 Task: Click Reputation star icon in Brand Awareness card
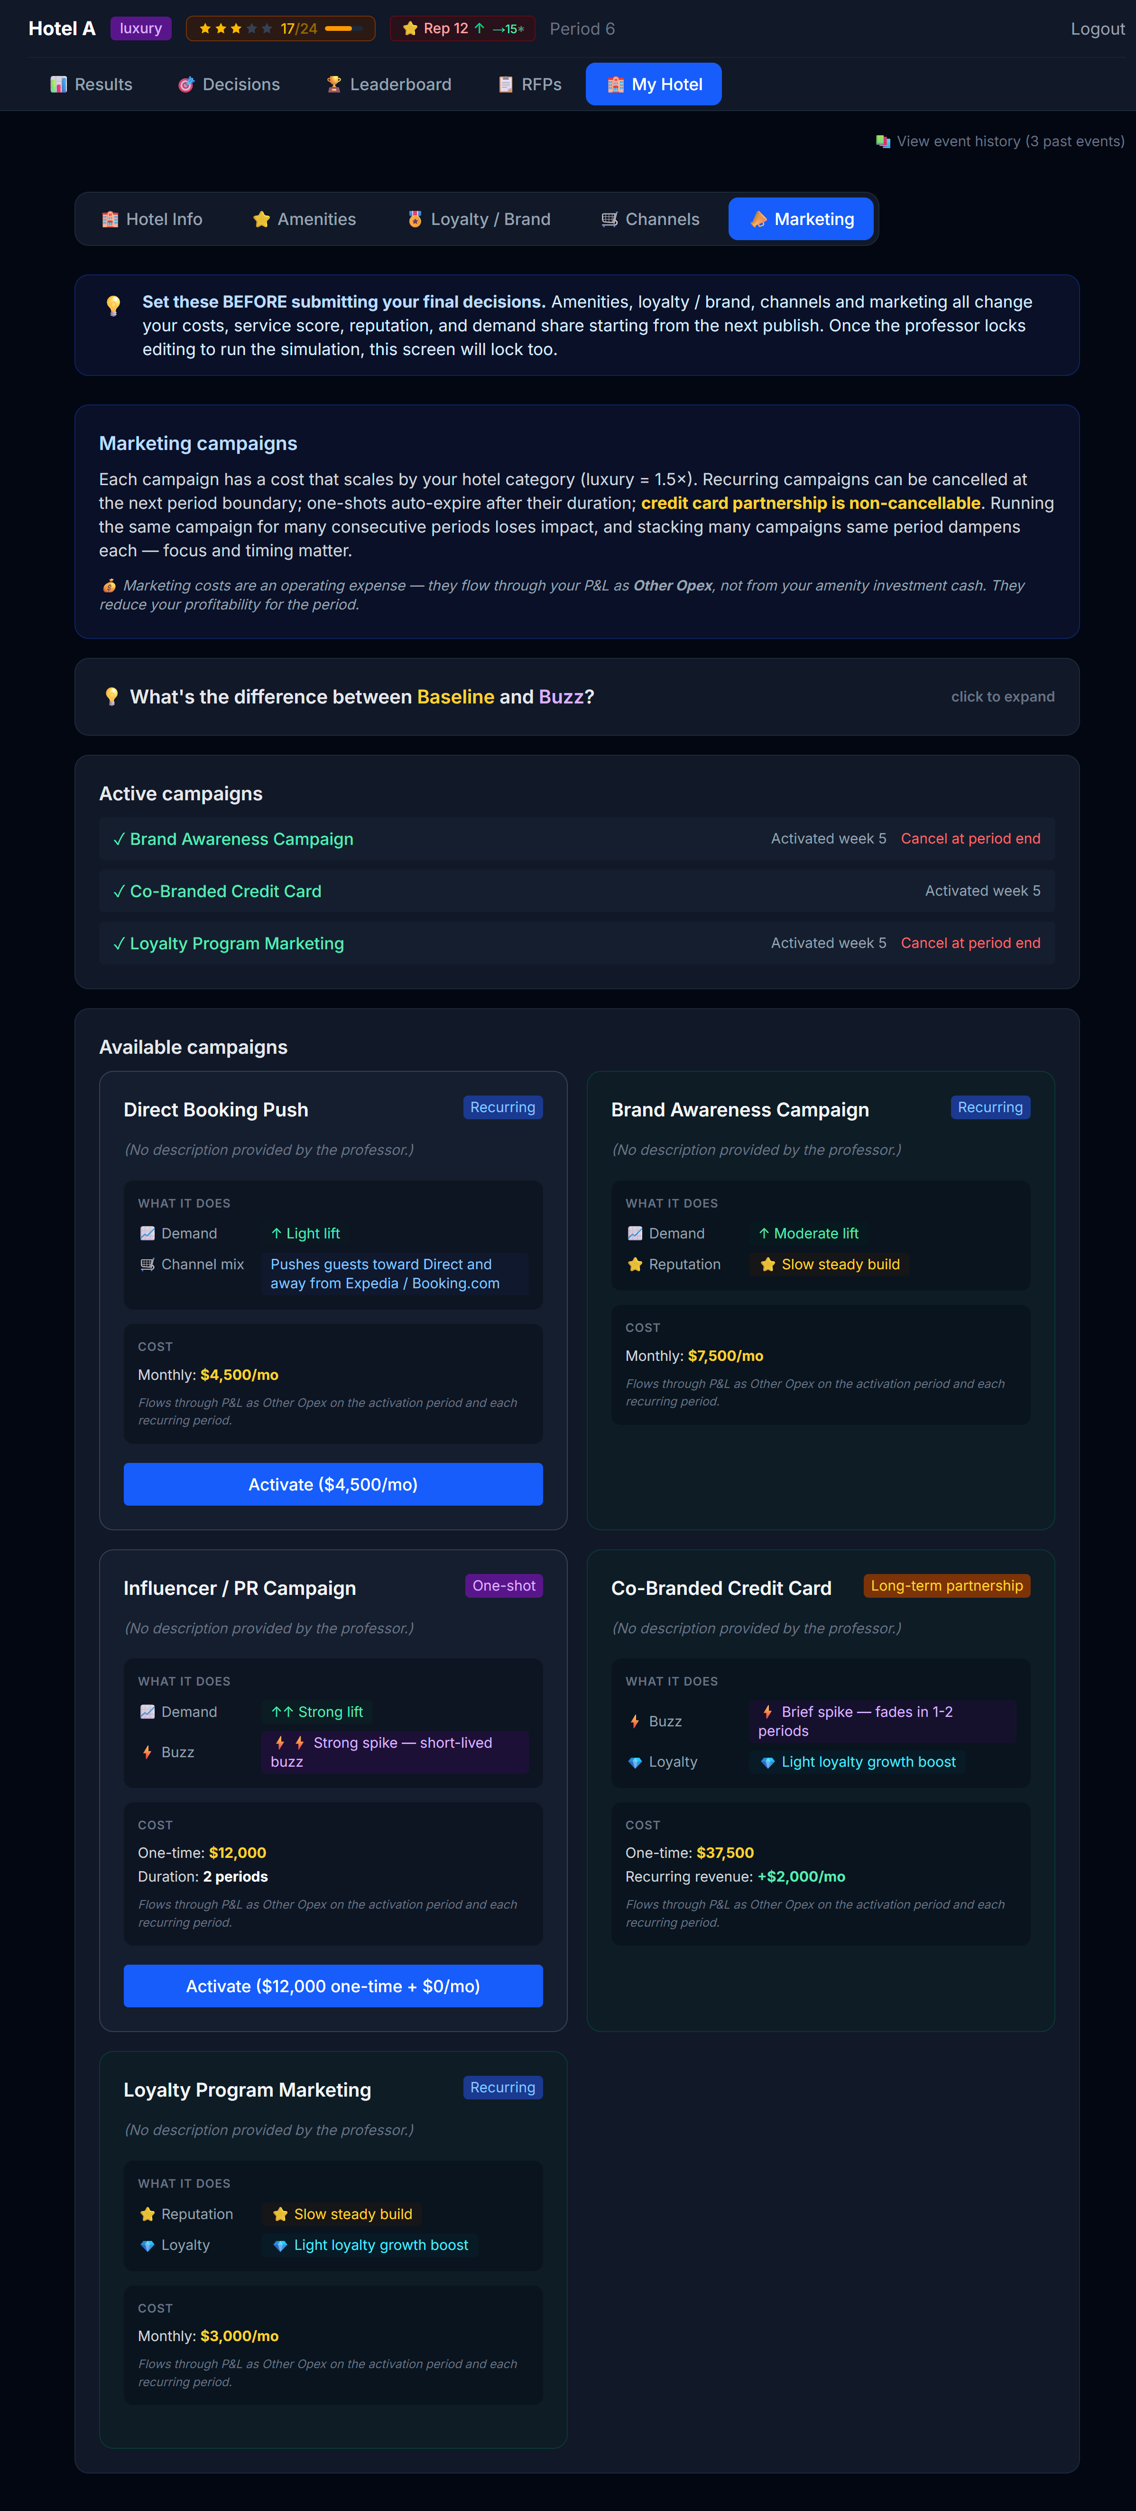[x=635, y=1264]
